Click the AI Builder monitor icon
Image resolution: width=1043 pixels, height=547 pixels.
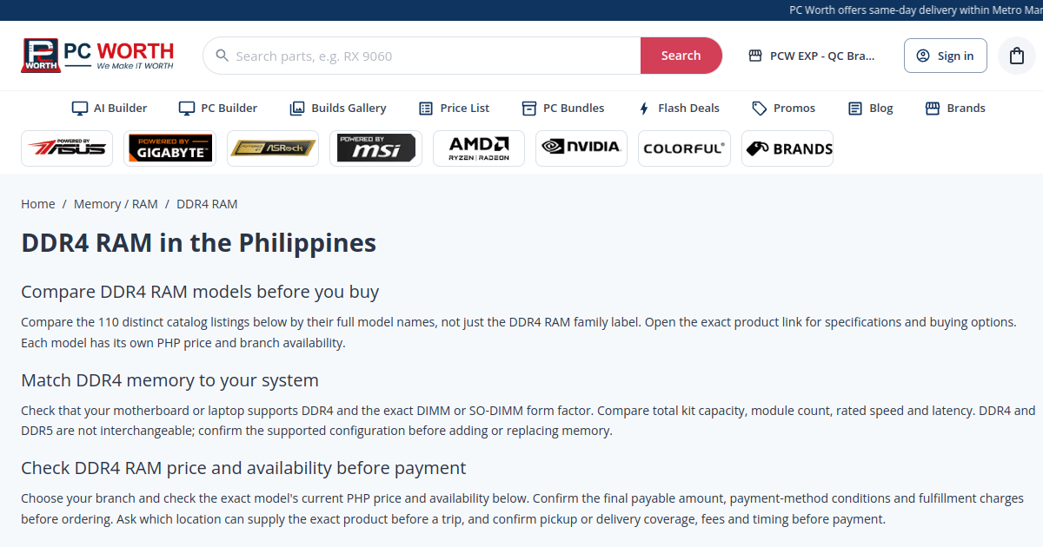(x=80, y=109)
